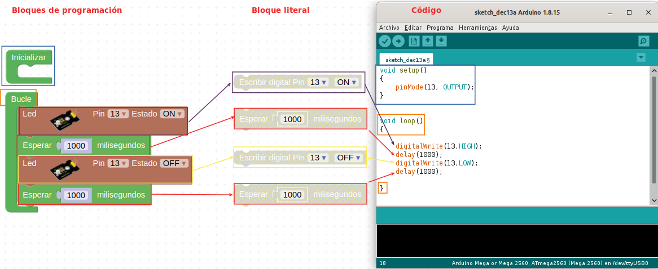Click the last delay(1000) code line

tap(419, 172)
